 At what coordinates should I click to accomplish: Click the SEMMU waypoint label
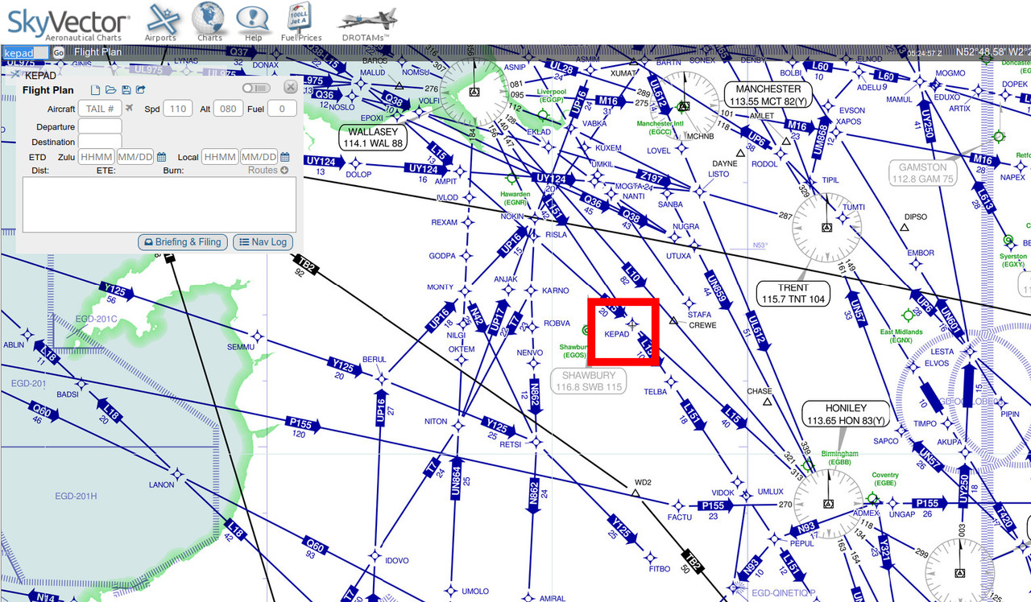(x=240, y=347)
